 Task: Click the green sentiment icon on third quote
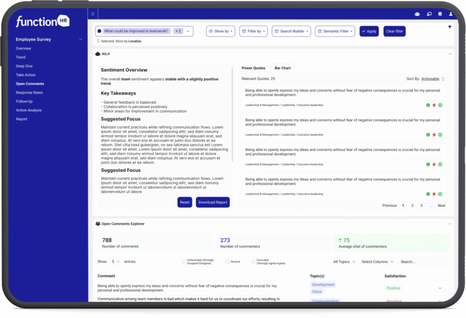click(428, 164)
